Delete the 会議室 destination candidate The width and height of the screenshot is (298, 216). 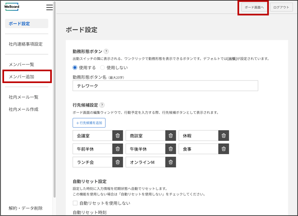[x=117, y=135]
